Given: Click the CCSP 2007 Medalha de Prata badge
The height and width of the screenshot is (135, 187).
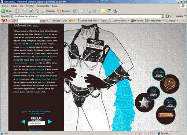Looking at the screenshot, I should (x=153, y=93).
